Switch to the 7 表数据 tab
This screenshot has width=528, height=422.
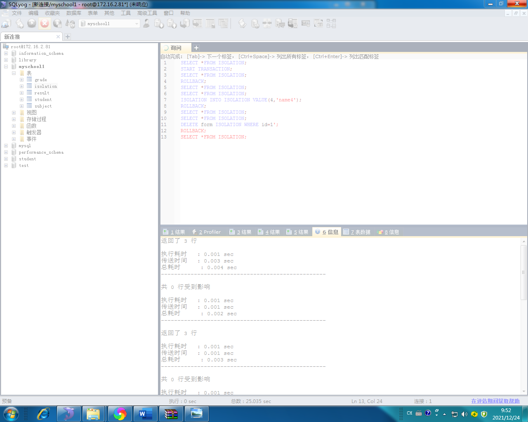point(357,232)
